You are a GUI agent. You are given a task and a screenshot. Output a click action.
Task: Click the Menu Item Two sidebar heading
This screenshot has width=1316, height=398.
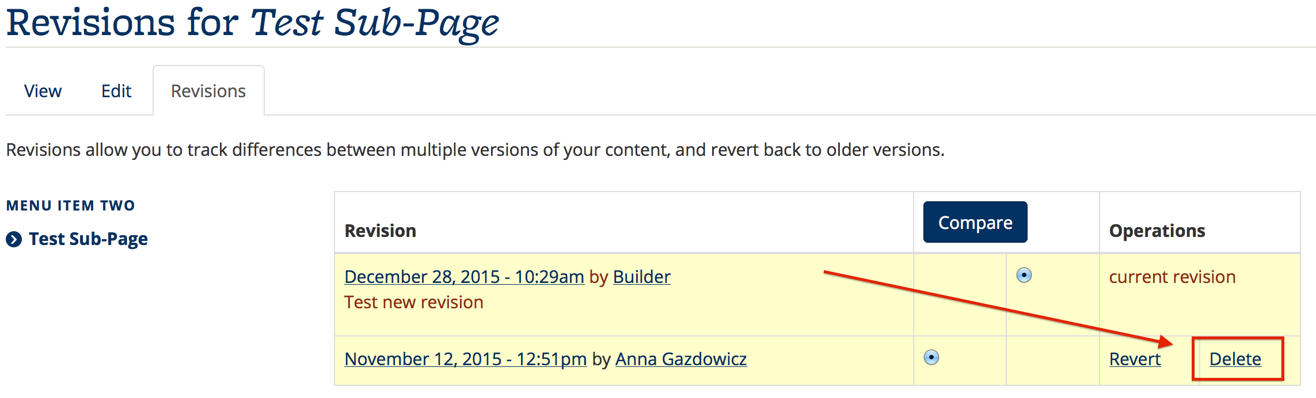(70, 206)
